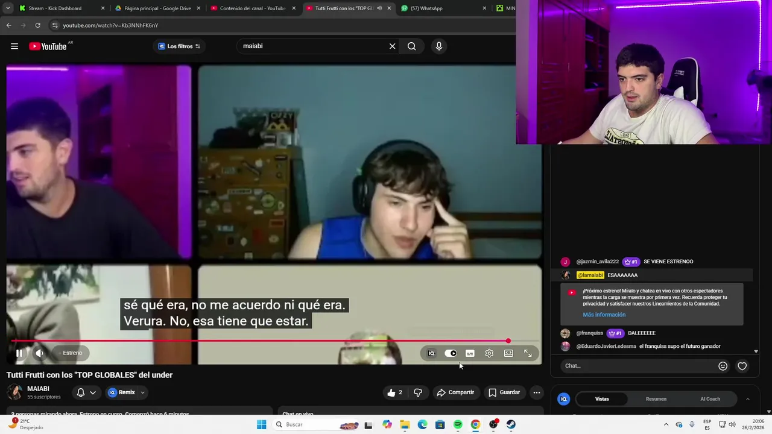Image resolution: width=772 pixels, height=434 pixels.
Task: Click the IQ panel round logo
Action: click(x=564, y=399)
